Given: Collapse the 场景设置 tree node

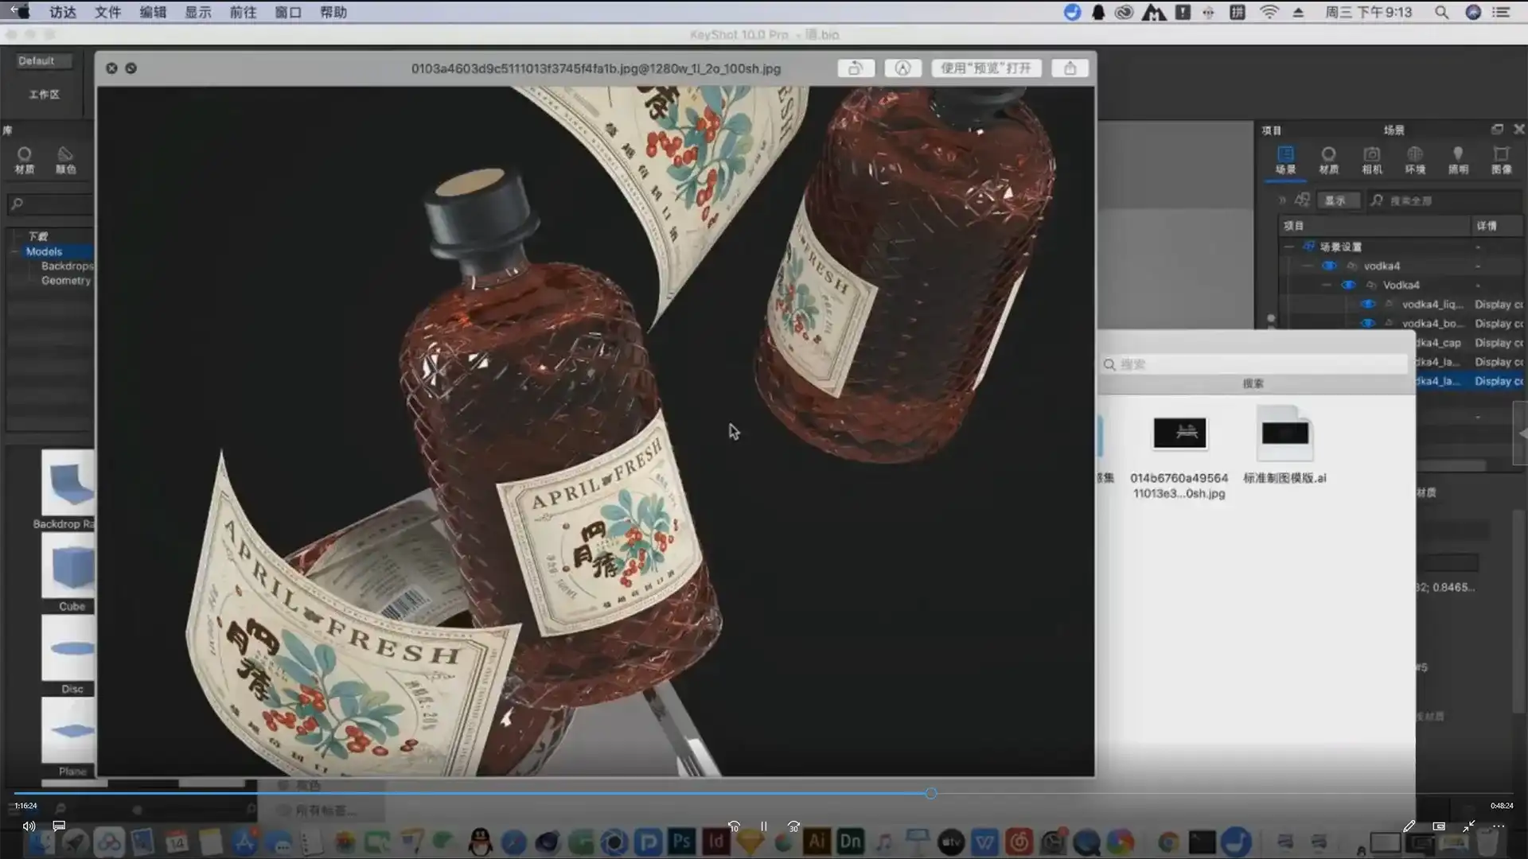Looking at the screenshot, I should [1289, 247].
